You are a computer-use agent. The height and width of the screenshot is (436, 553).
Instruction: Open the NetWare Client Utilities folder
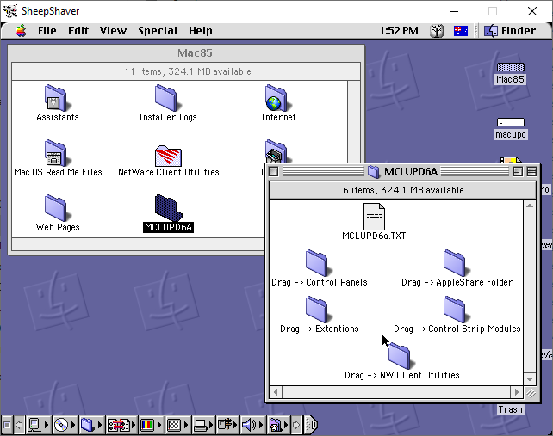pyautogui.click(x=168, y=157)
